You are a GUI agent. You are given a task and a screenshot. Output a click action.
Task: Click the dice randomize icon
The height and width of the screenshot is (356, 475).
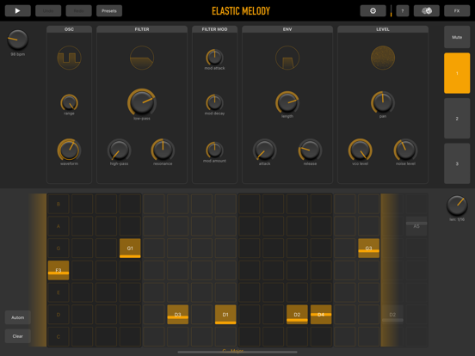[427, 11]
